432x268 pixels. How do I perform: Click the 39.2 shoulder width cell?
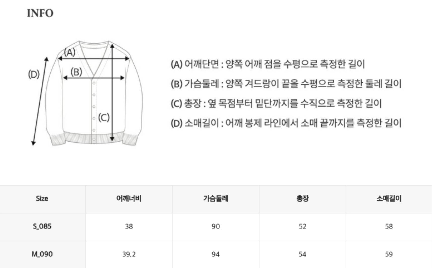(x=129, y=254)
